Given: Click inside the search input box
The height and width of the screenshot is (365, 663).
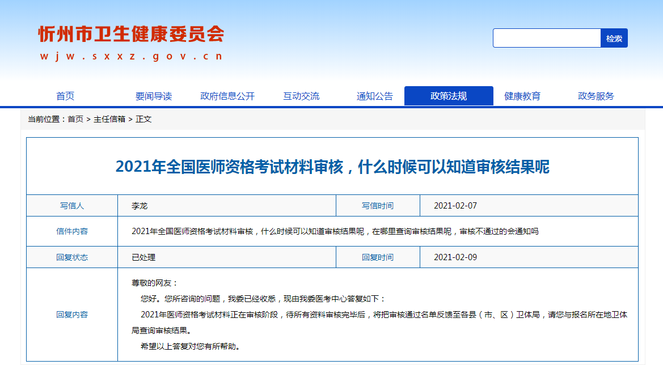Looking at the screenshot, I should [544, 38].
